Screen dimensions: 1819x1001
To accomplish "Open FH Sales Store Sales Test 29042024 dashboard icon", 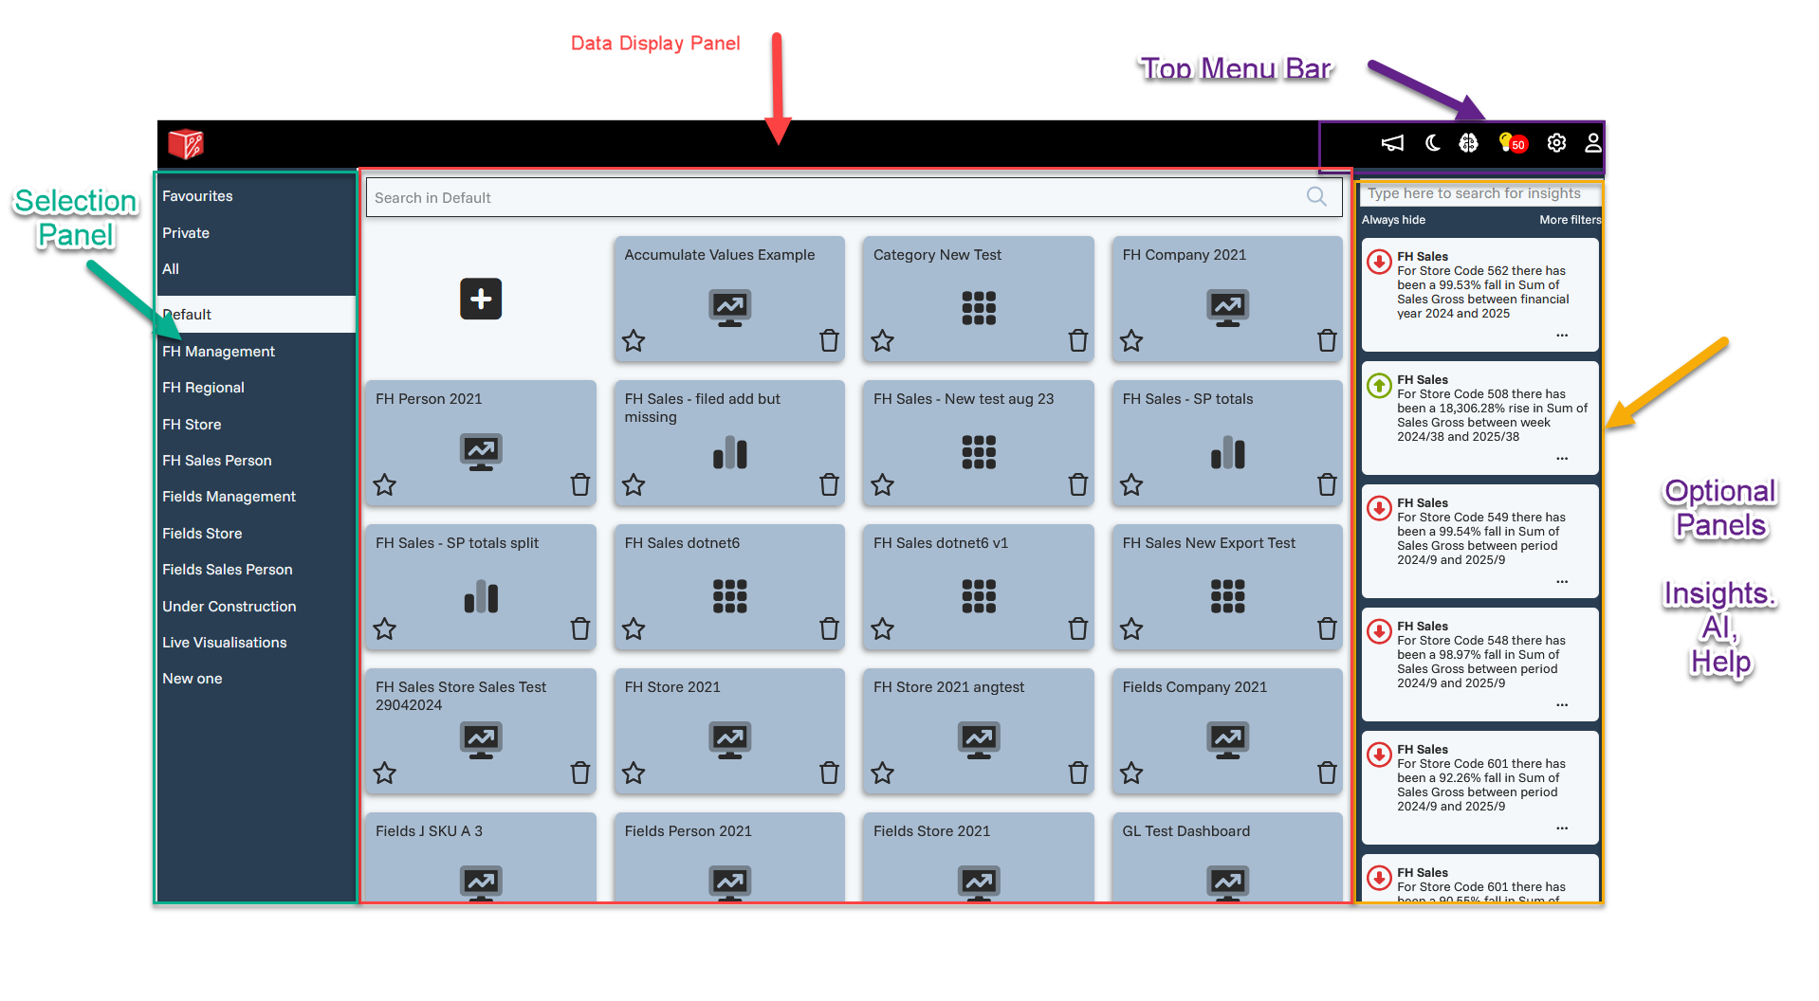I will 481,740.
